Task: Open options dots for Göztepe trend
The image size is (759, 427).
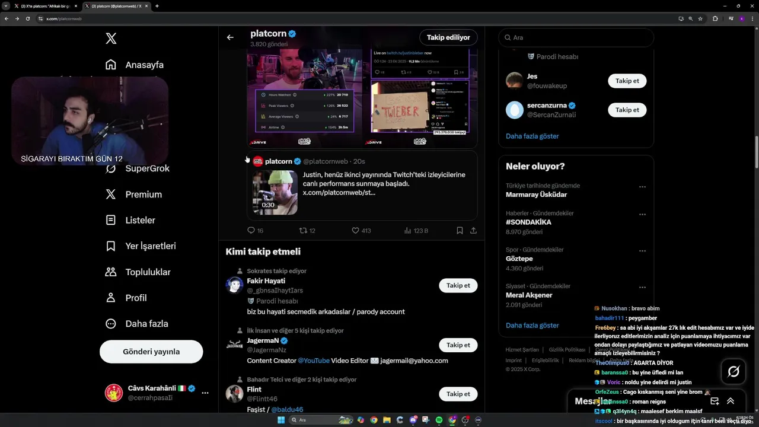Action: (x=642, y=251)
